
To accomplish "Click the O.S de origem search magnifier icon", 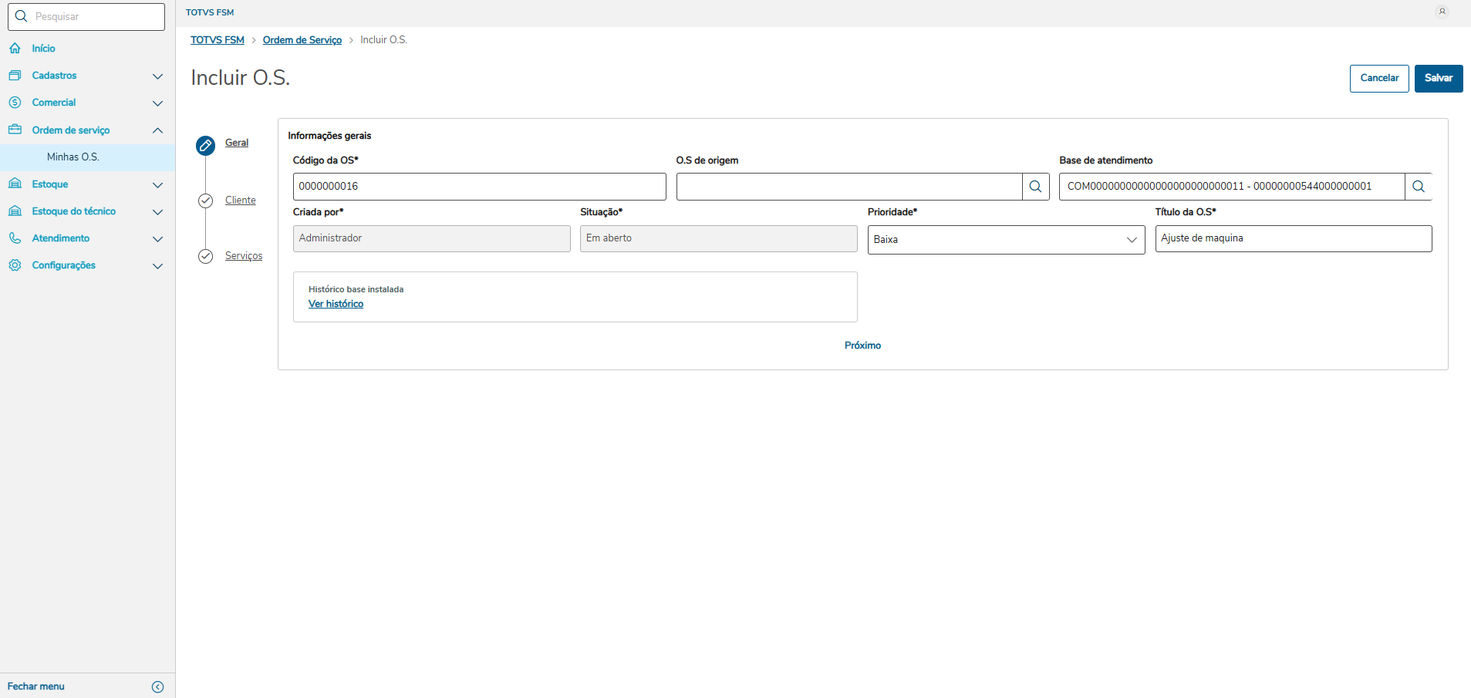I will [x=1035, y=187].
